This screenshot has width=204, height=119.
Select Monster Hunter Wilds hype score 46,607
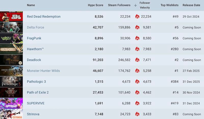[98, 71]
